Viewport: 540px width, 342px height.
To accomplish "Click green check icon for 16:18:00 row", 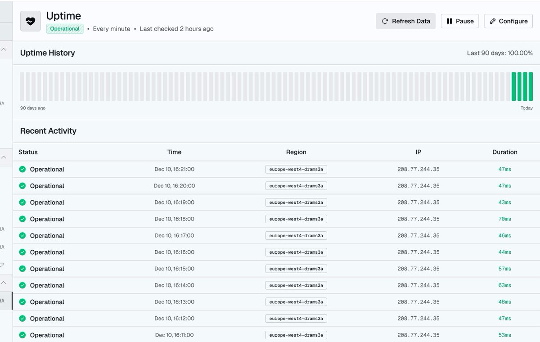I will (x=22, y=219).
